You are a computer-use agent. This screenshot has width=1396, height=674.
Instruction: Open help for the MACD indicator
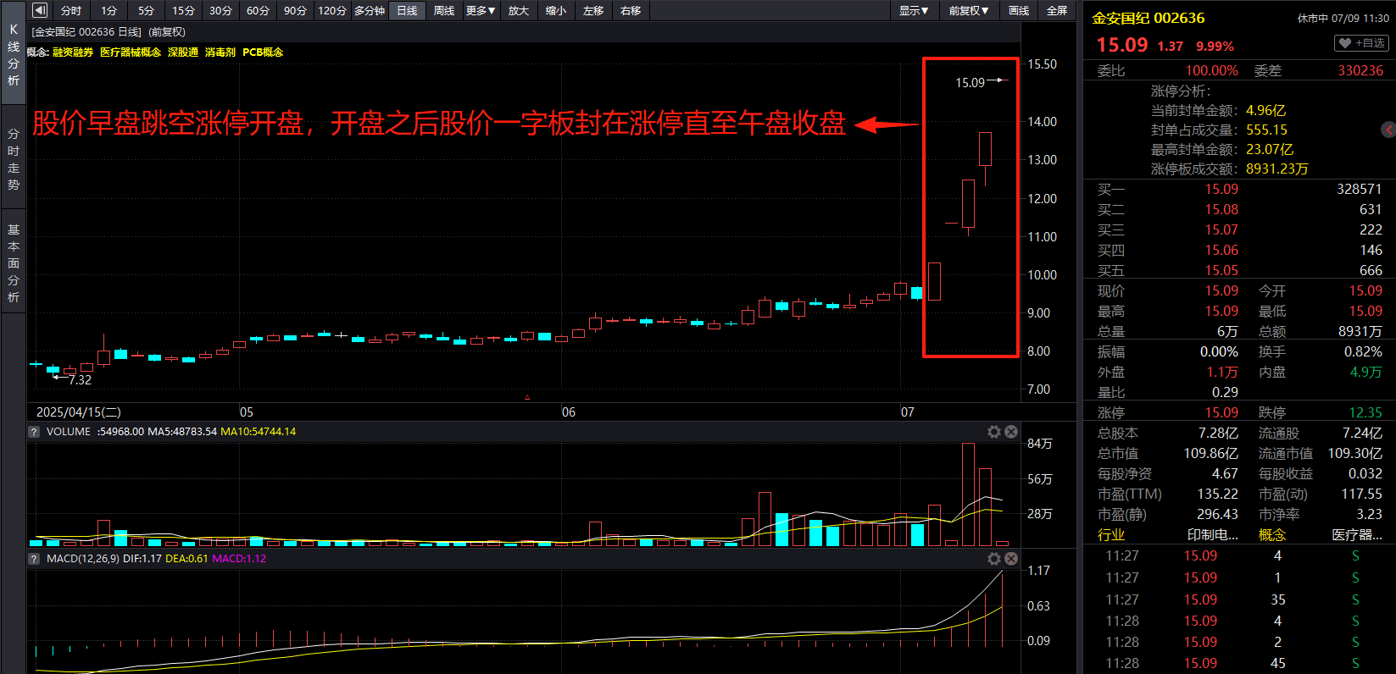(x=34, y=559)
